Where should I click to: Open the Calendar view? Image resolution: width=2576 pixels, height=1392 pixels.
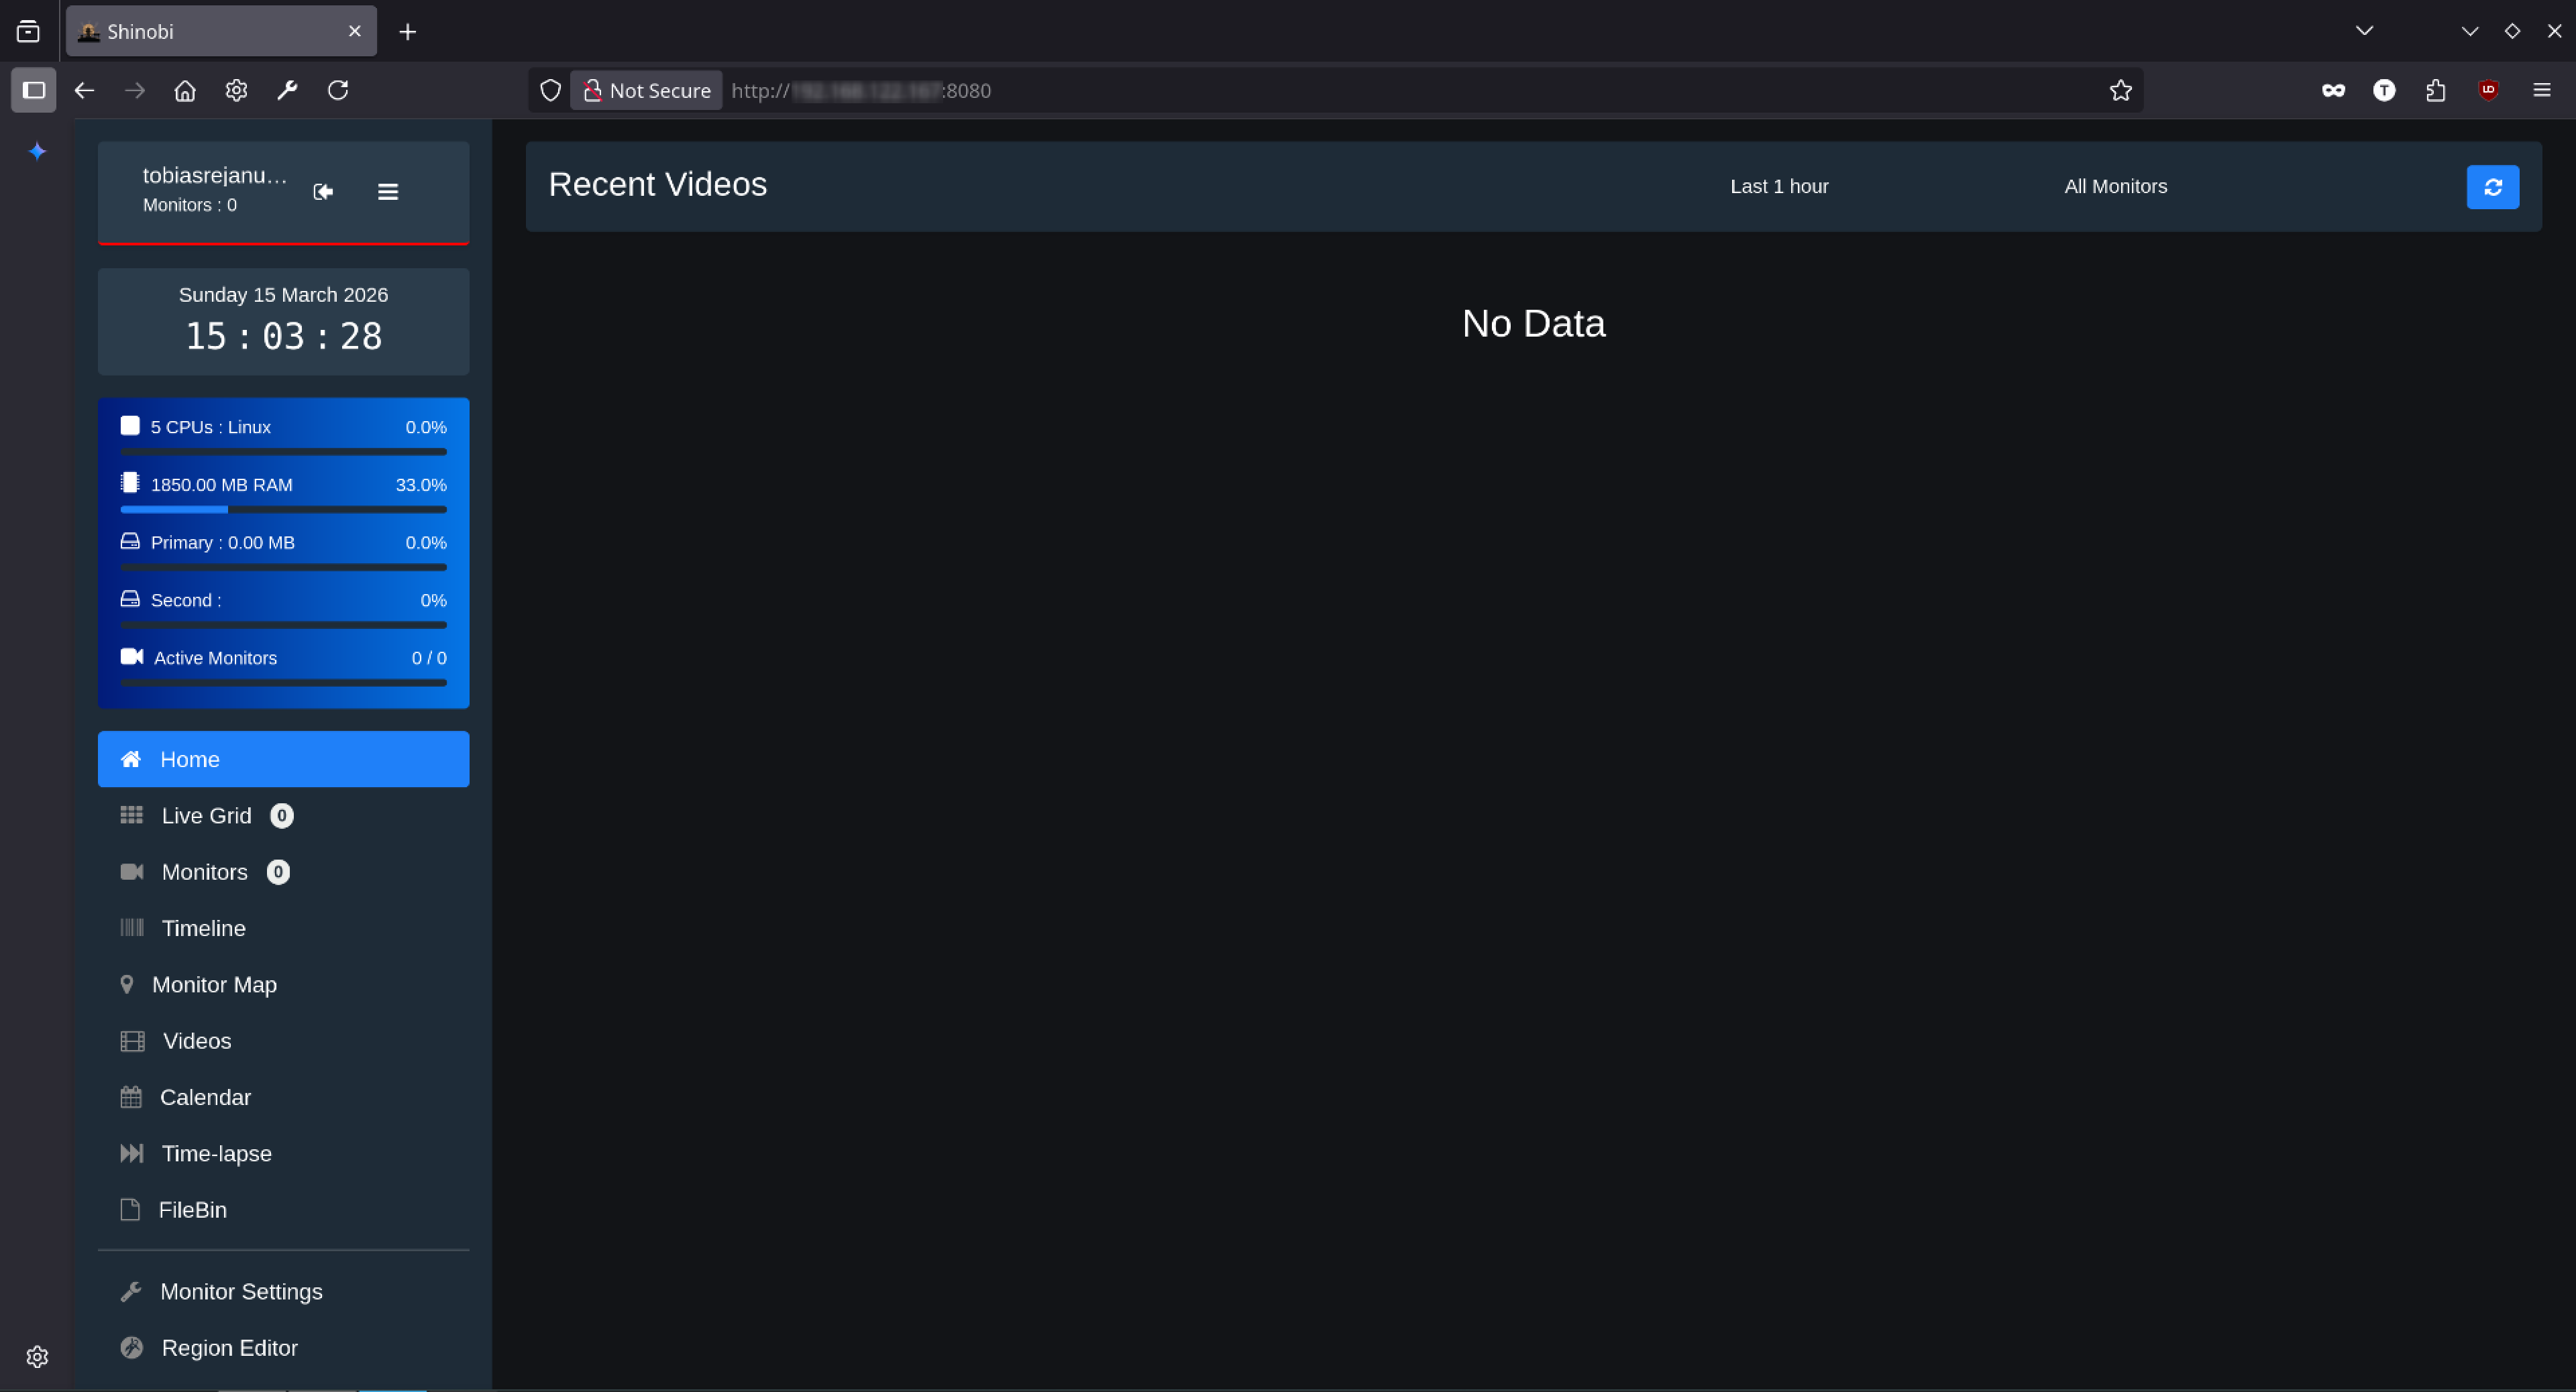pyautogui.click(x=205, y=1097)
